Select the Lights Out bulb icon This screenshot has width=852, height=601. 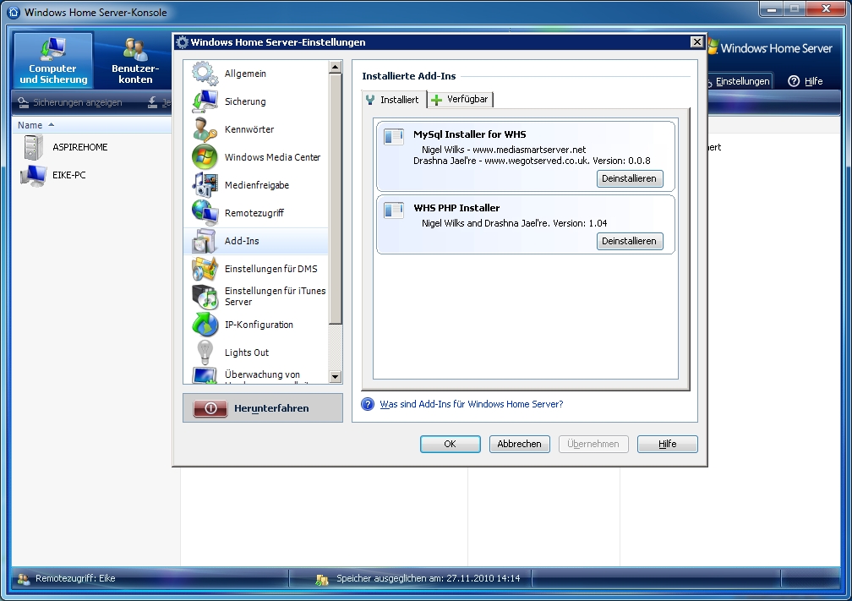coord(205,352)
